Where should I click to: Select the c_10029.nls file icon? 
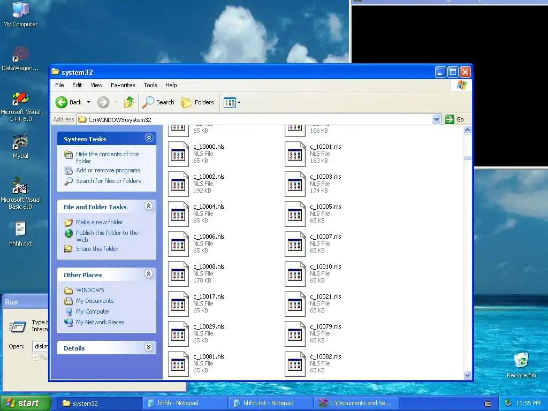pyautogui.click(x=178, y=334)
